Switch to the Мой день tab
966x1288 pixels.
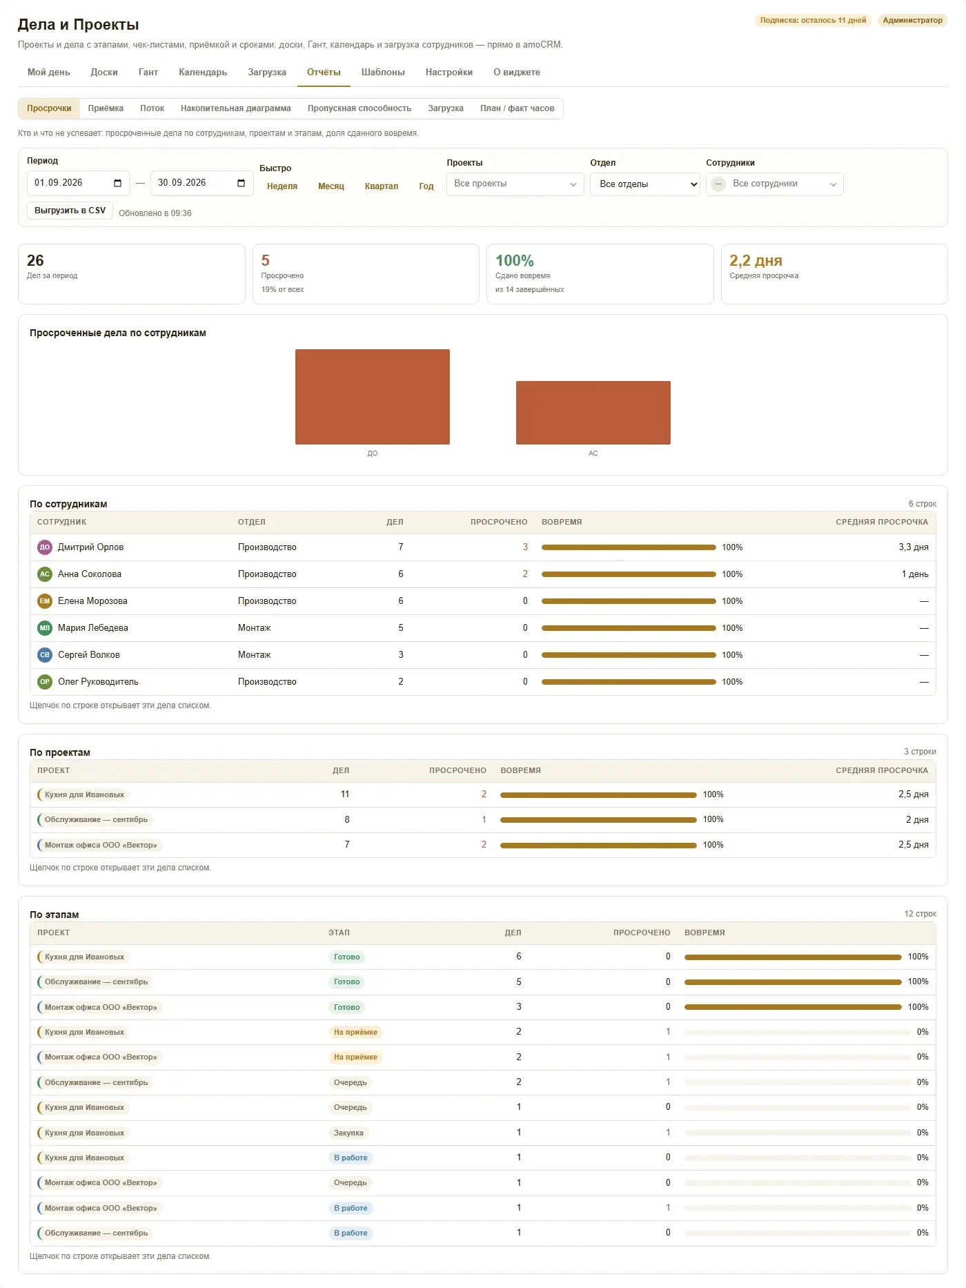point(49,72)
